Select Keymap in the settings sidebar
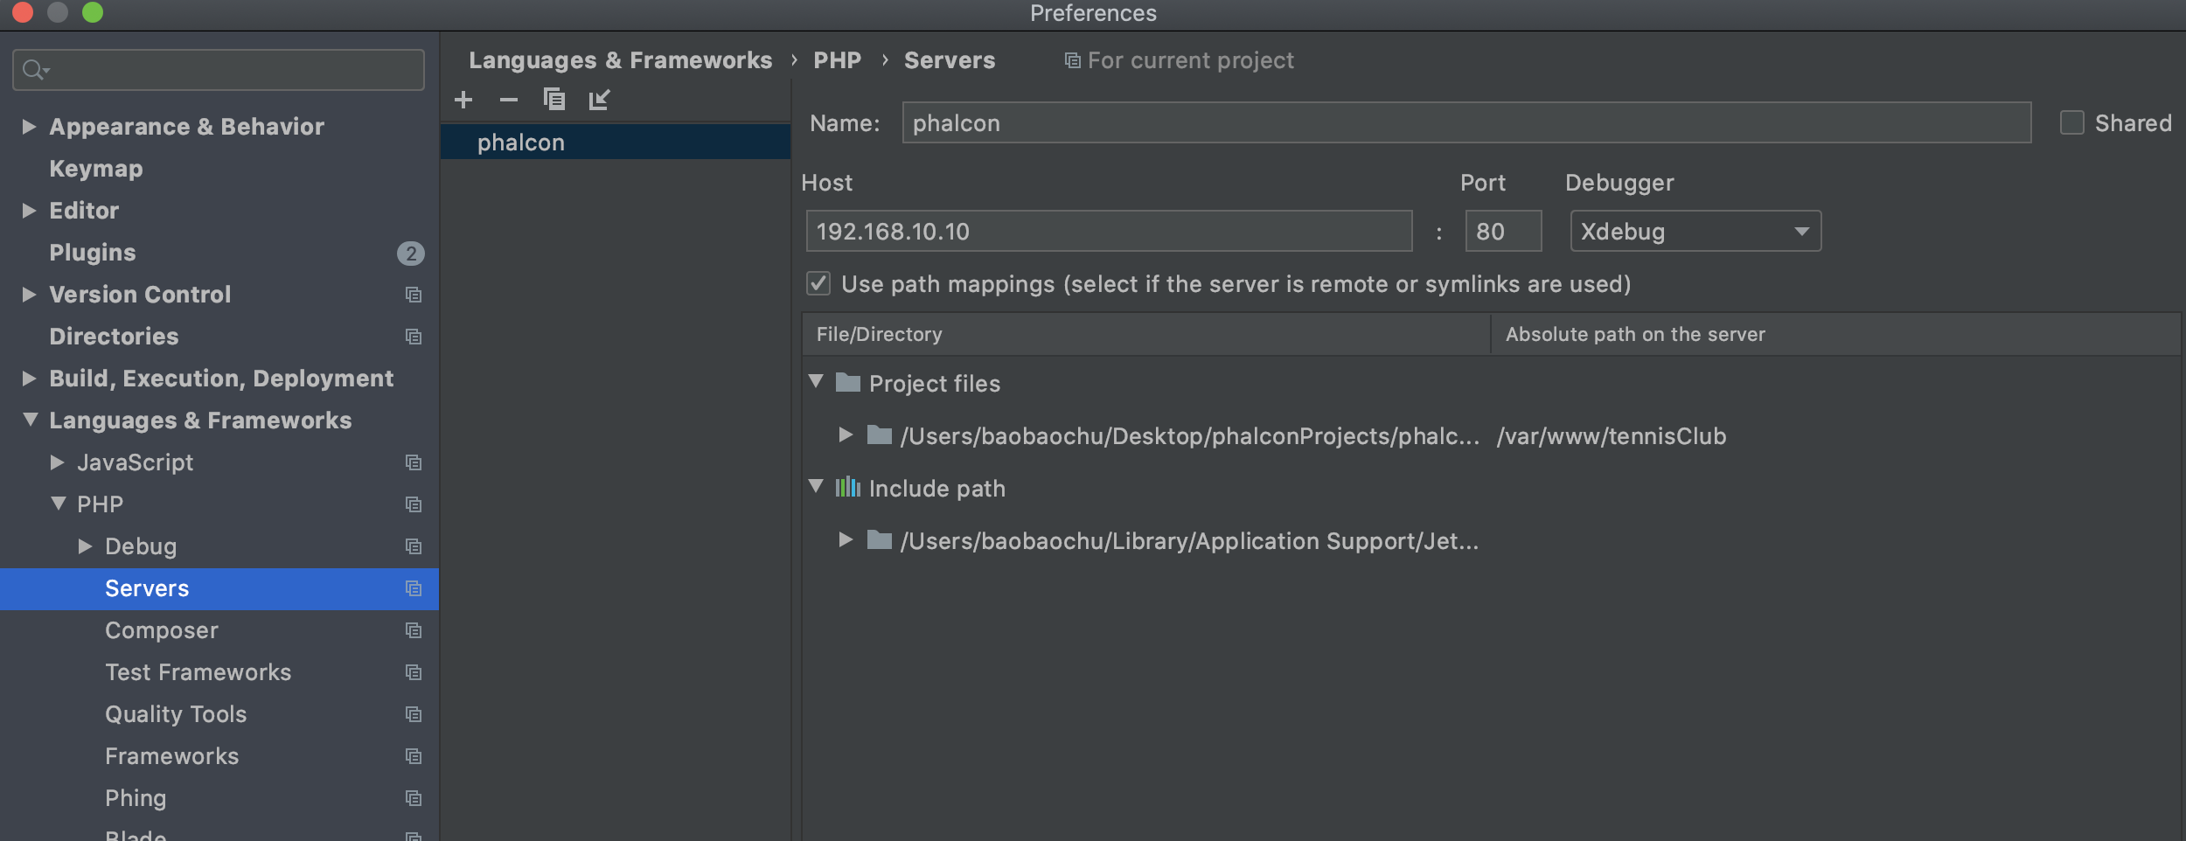The width and height of the screenshot is (2186, 841). tap(95, 169)
